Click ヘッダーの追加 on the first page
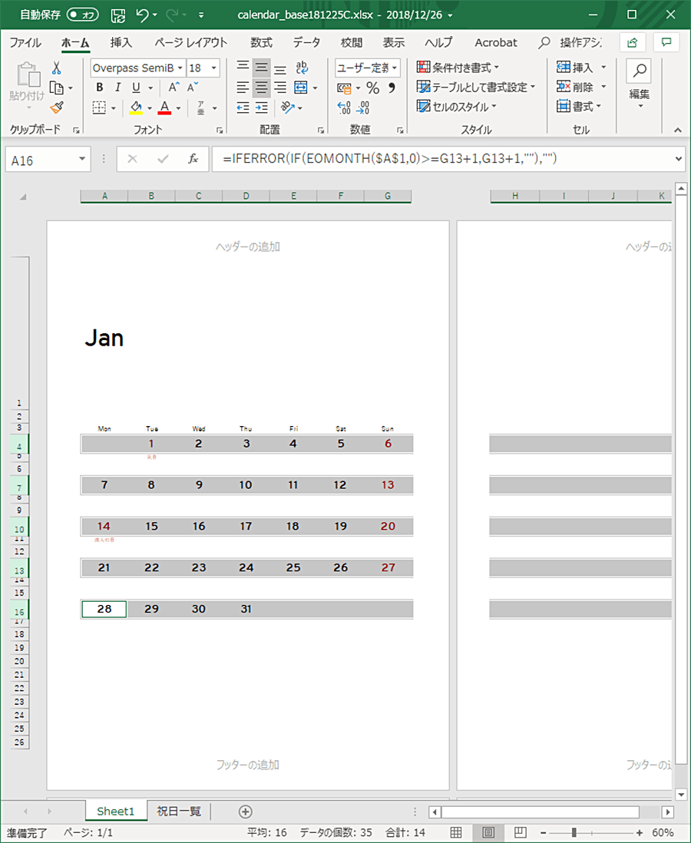This screenshot has width=691, height=843. (248, 246)
